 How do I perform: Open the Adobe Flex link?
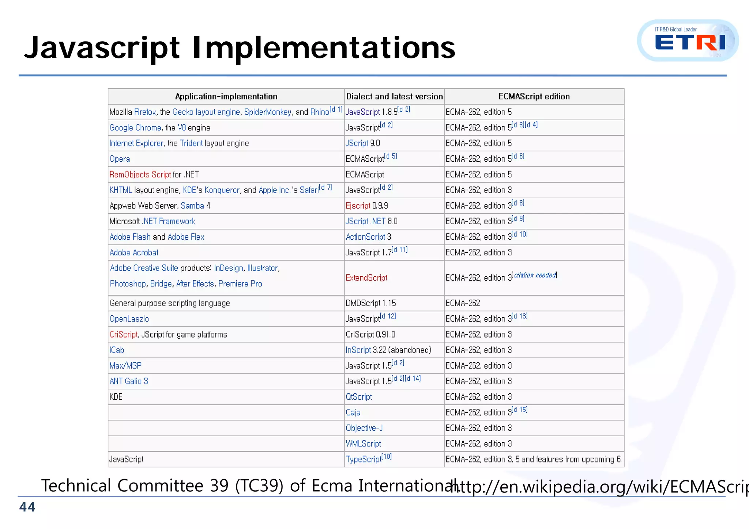coord(186,237)
